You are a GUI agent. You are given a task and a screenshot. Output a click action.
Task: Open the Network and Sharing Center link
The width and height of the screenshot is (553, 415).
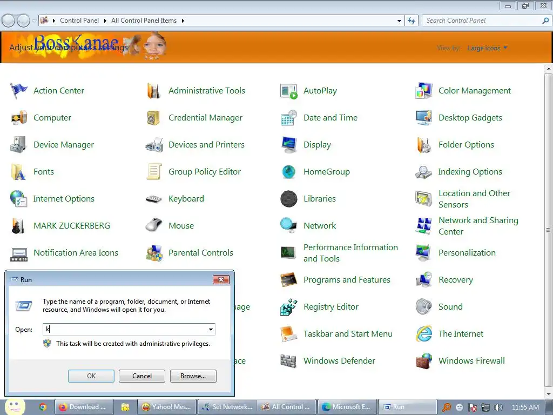478,226
